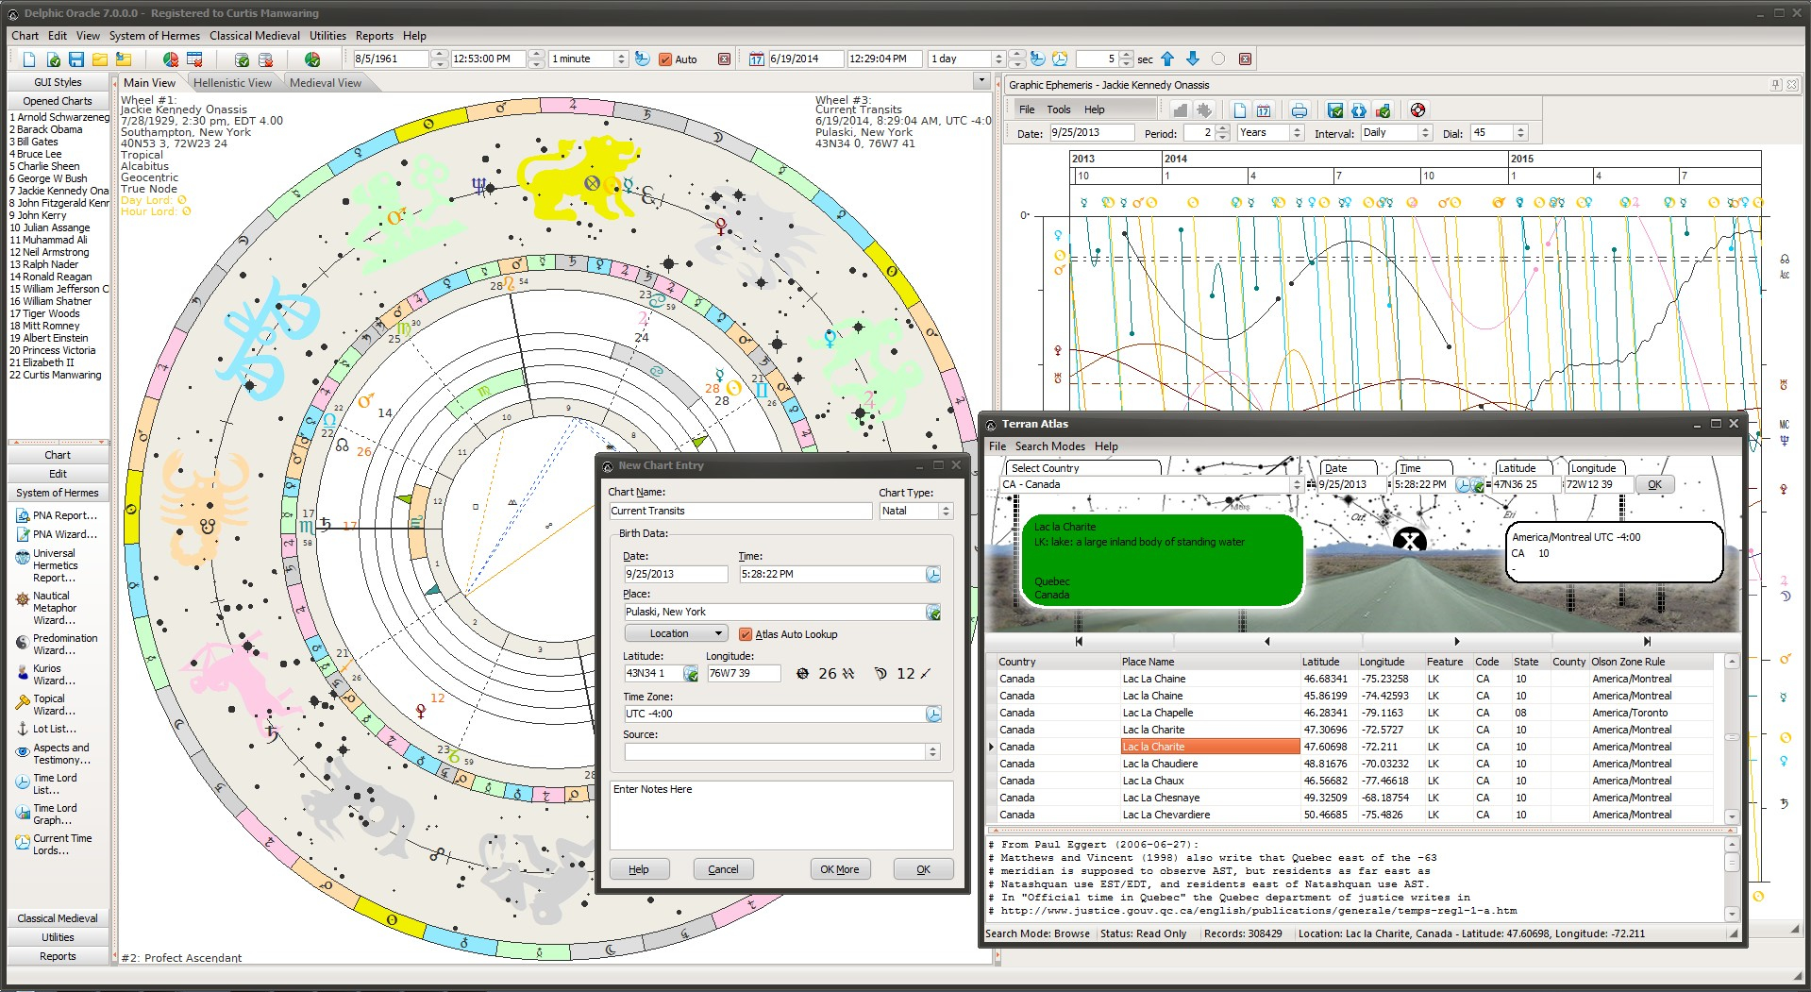Click the puzzle piece icon in Graphic Ephemeris toolbar
This screenshot has width=1811, height=992.
[1204, 110]
